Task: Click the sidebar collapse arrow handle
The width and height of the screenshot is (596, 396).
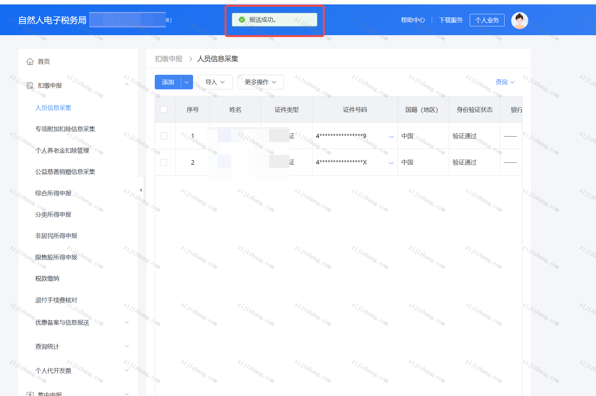Action: (x=141, y=190)
